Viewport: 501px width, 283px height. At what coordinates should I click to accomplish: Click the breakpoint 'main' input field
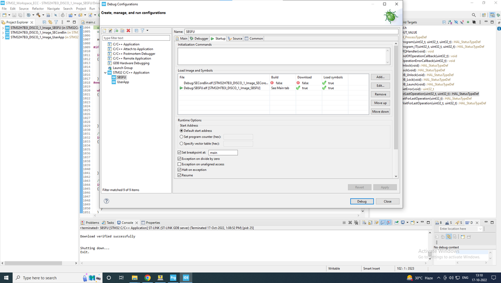(x=223, y=152)
